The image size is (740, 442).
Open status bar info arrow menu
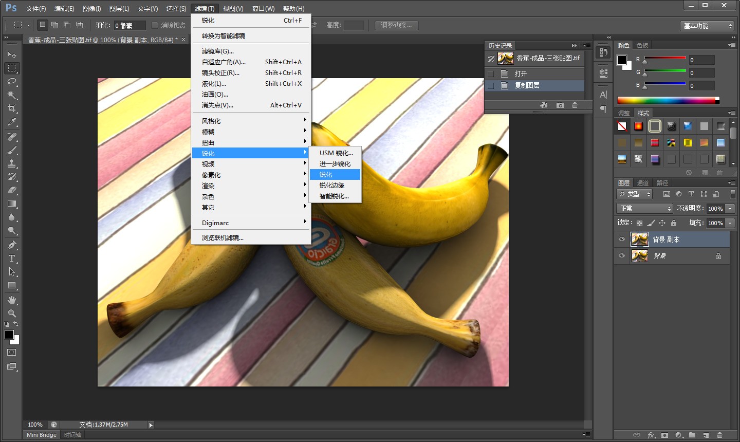(151, 425)
